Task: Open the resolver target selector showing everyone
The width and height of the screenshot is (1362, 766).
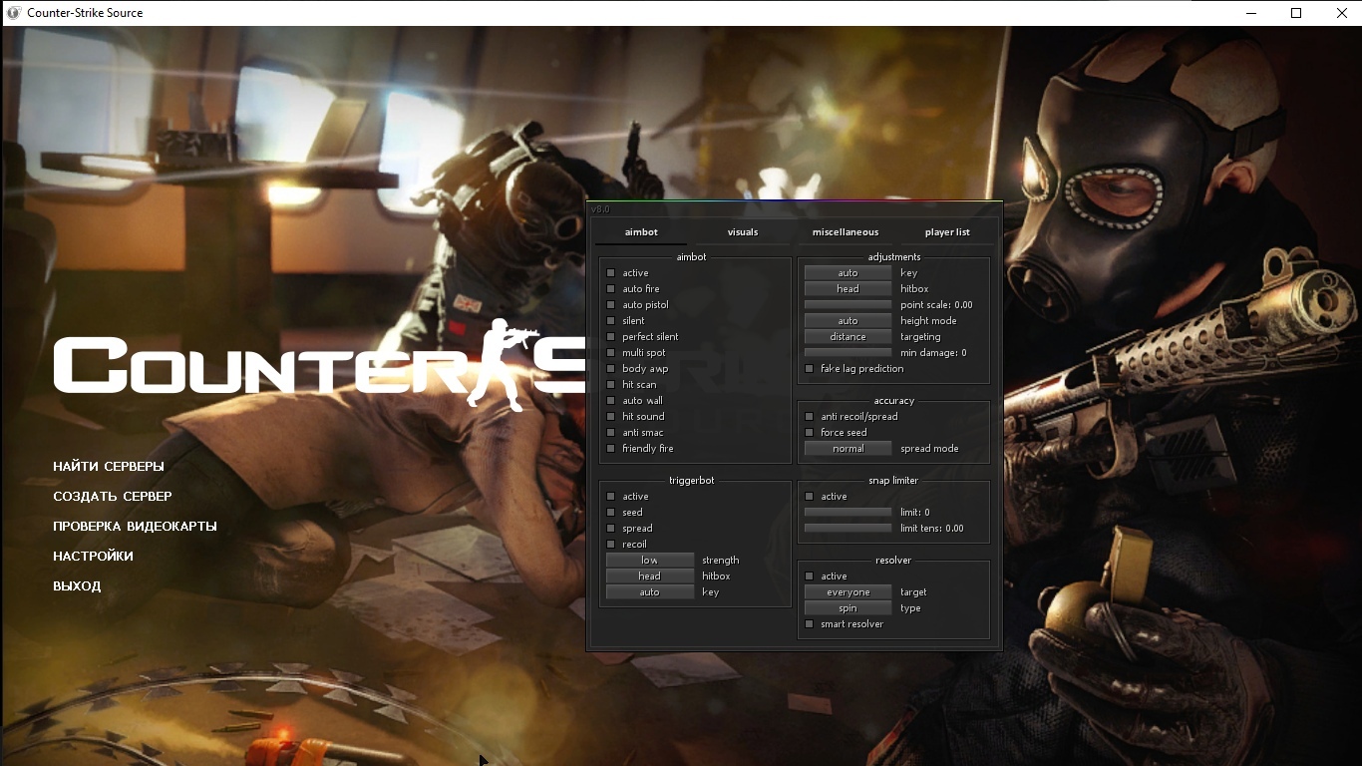Action: 848,592
